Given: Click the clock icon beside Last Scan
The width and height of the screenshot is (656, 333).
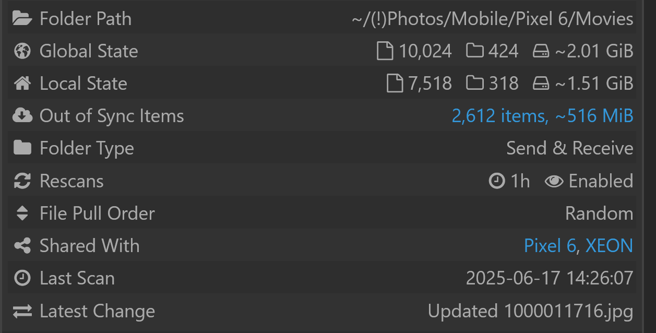Looking at the screenshot, I should click(x=22, y=278).
